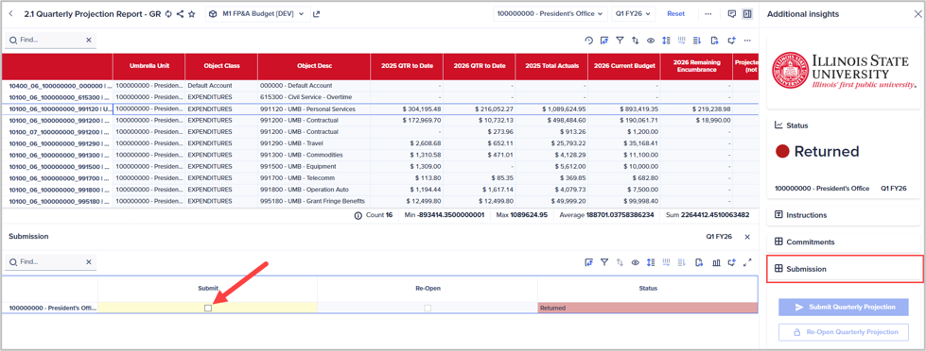
Task: Tick the Re-Open checkbox for President's Office
Action: [428, 308]
